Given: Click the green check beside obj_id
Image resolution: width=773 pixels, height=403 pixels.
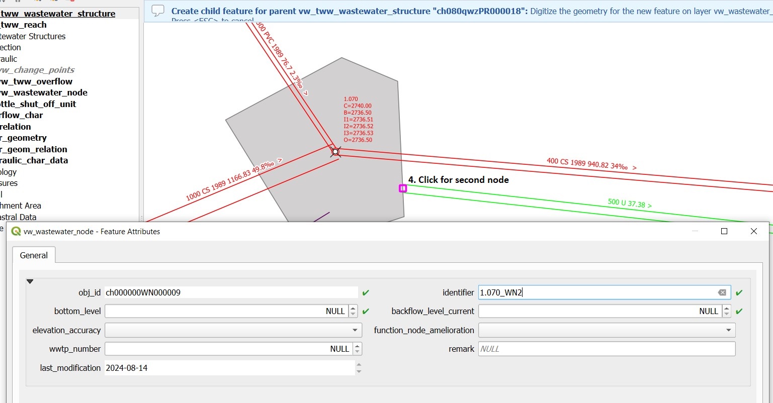Looking at the screenshot, I should [x=366, y=292].
